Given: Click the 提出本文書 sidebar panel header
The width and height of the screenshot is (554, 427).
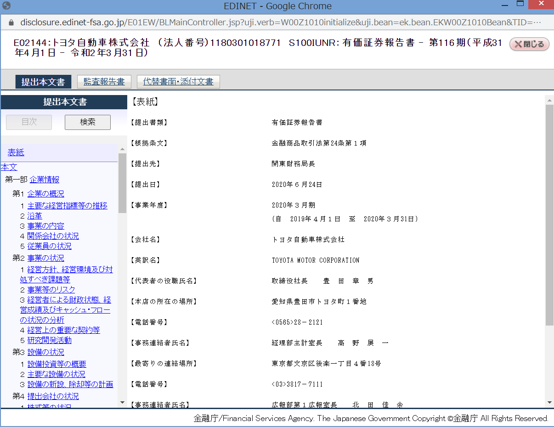Looking at the screenshot, I should click(65, 102).
